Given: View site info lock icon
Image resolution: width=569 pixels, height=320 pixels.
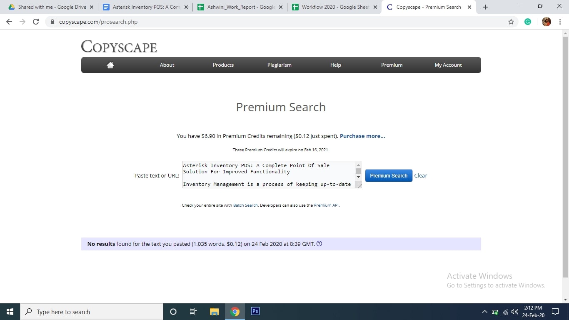Looking at the screenshot, I should (52, 22).
